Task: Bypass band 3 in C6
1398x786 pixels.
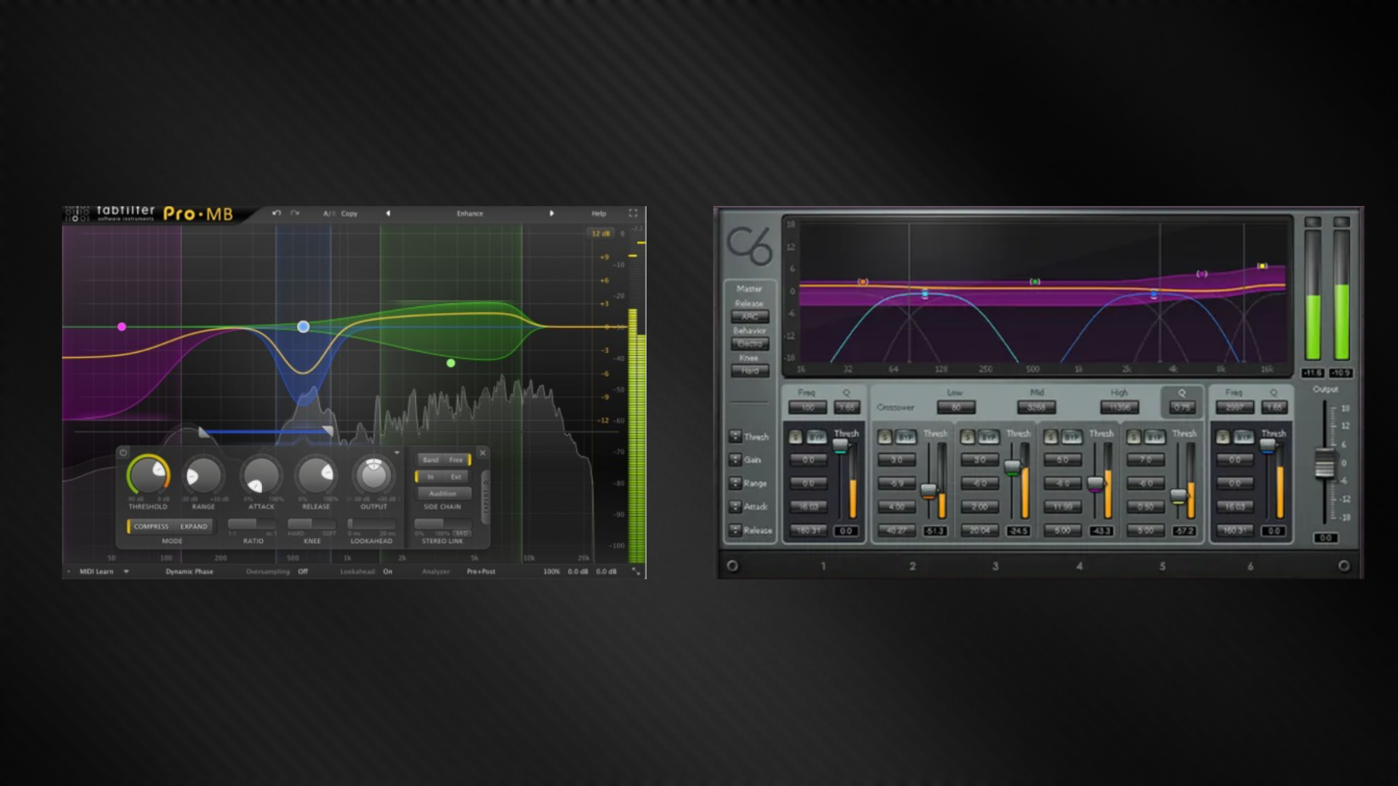Action: [x=988, y=437]
